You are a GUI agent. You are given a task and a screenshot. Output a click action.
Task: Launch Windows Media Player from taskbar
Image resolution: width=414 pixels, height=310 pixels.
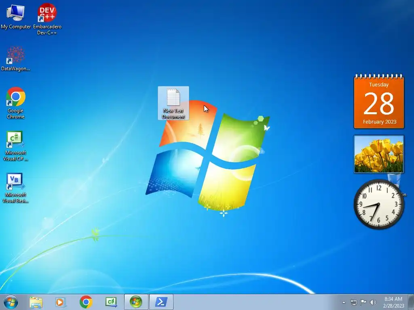point(61,302)
